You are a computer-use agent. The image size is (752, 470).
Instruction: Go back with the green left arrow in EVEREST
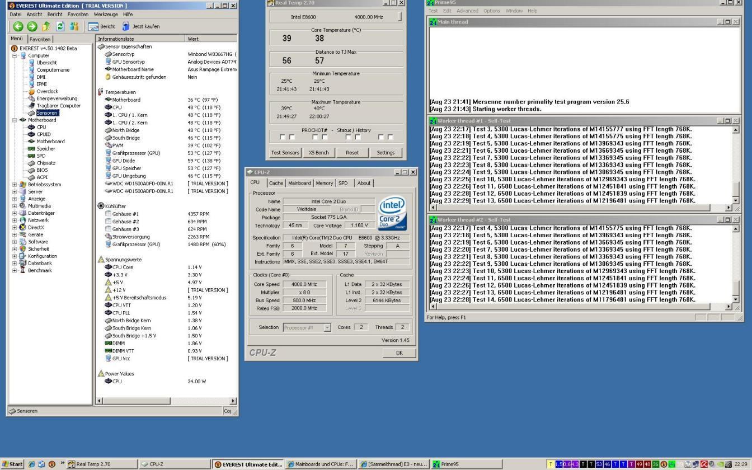(18, 26)
